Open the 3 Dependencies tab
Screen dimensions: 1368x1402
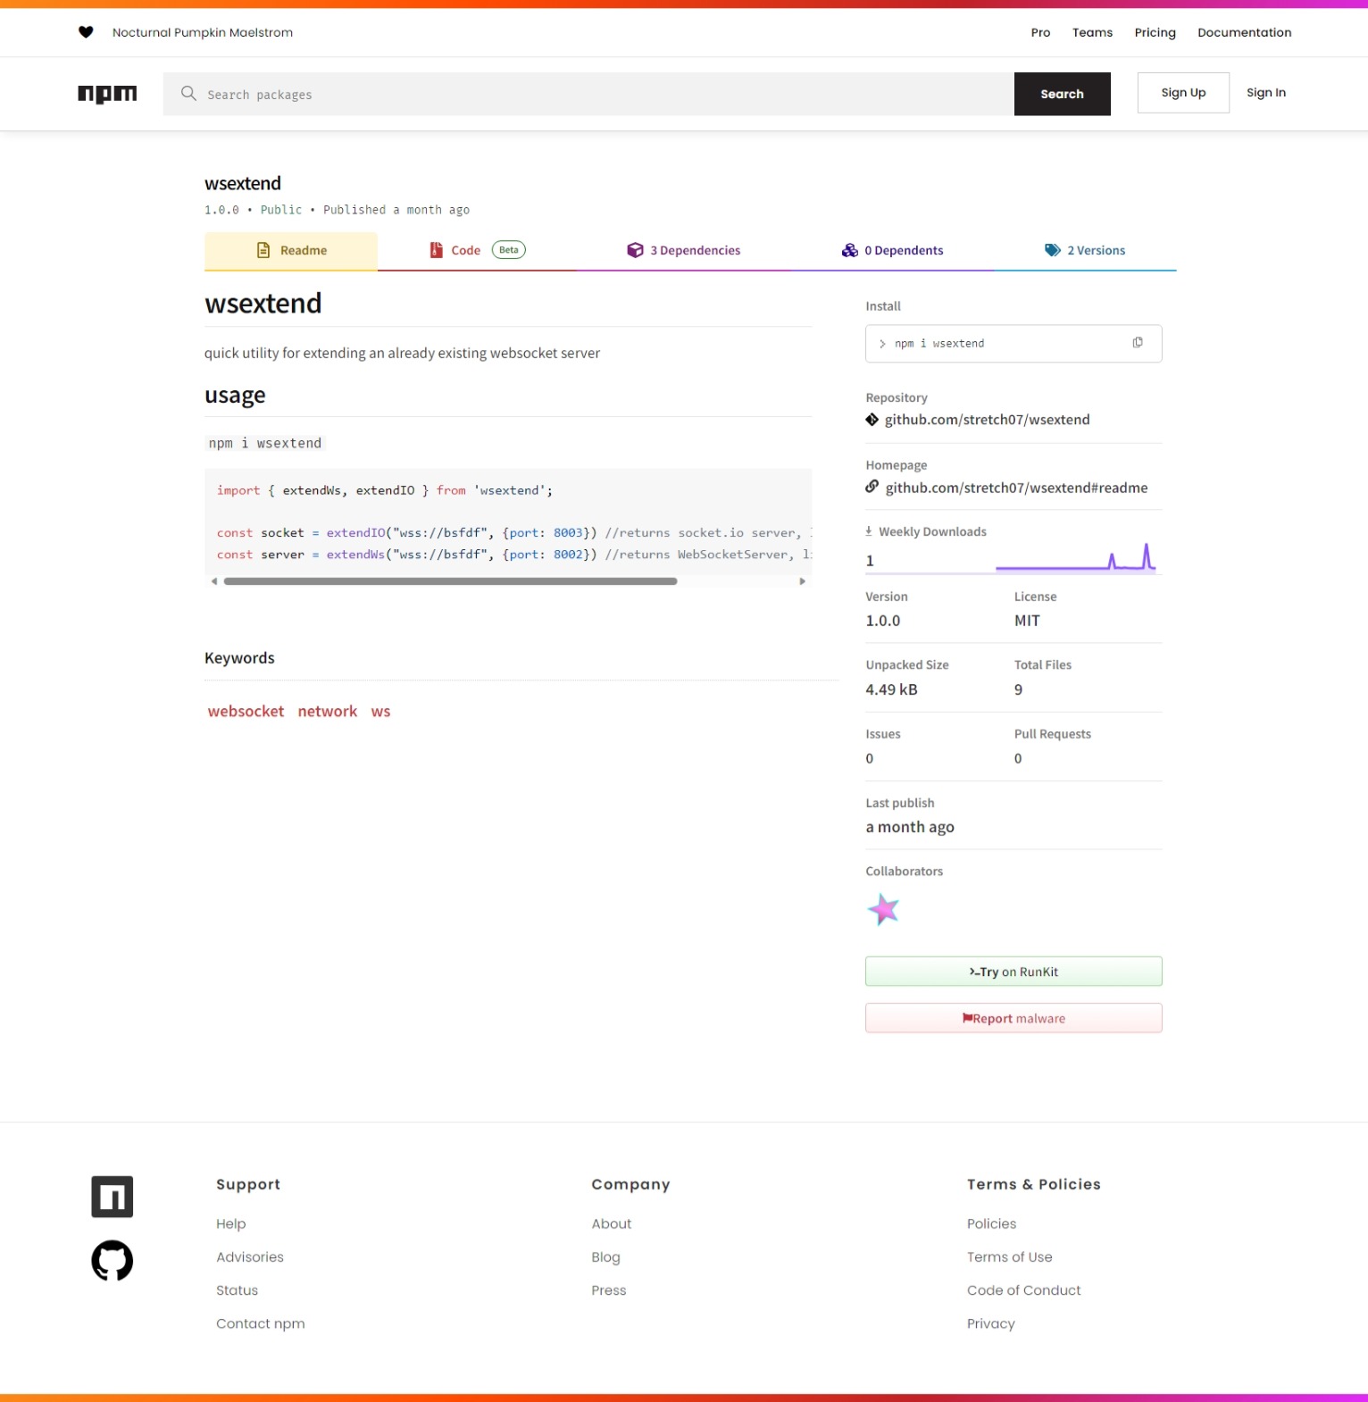(684, 251)
